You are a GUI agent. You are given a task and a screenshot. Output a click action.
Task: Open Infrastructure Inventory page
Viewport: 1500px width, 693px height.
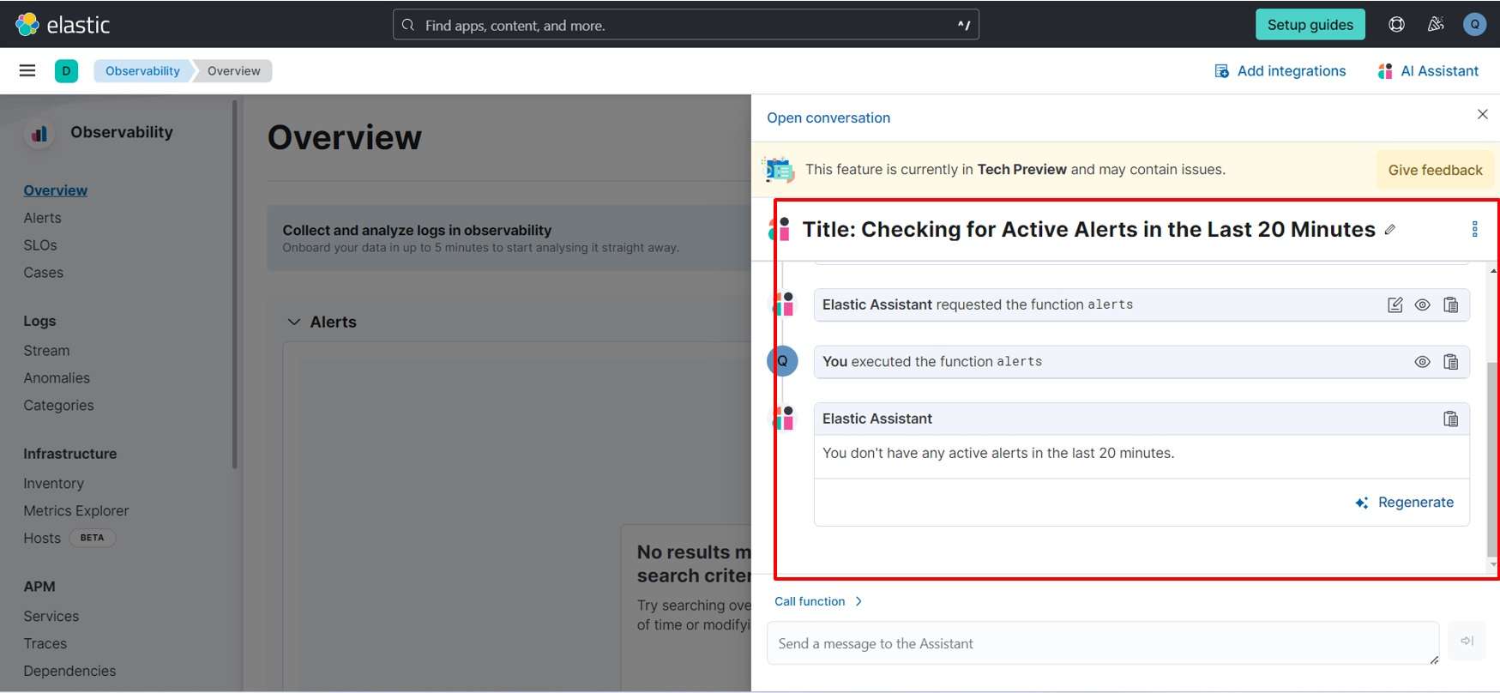(54, 484)
